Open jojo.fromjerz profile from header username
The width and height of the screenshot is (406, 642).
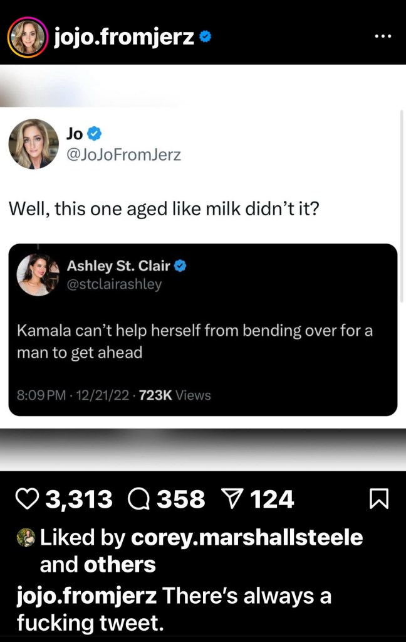[x=124, y=38]
